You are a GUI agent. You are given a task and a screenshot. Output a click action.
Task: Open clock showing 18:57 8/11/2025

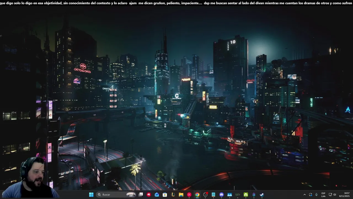[x=344, y=195]
